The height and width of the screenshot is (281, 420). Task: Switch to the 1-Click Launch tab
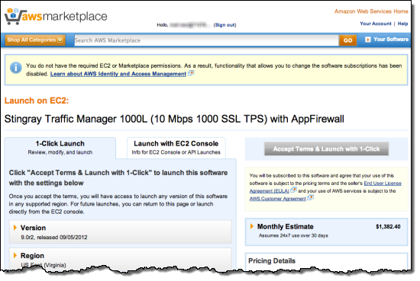60,148
